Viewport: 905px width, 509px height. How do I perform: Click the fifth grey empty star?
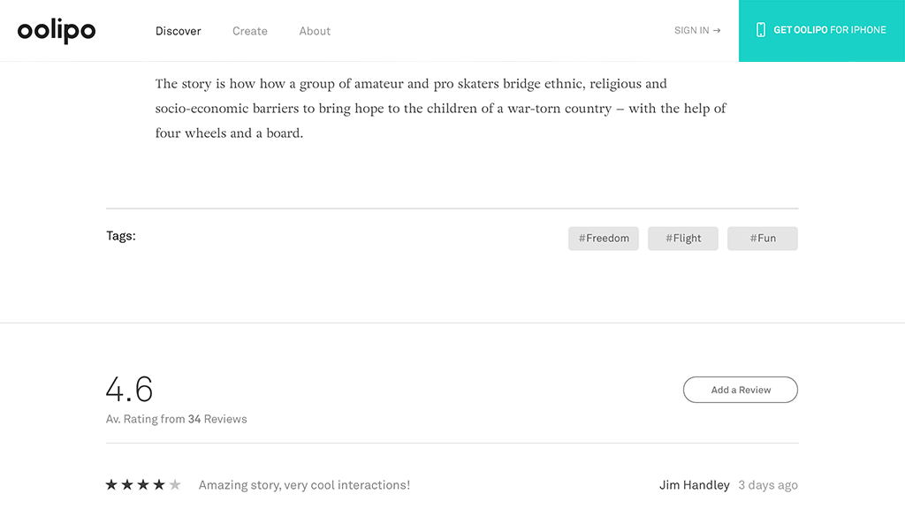pos(175,484)
